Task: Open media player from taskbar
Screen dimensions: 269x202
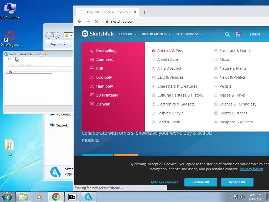Action: point(39,197)
